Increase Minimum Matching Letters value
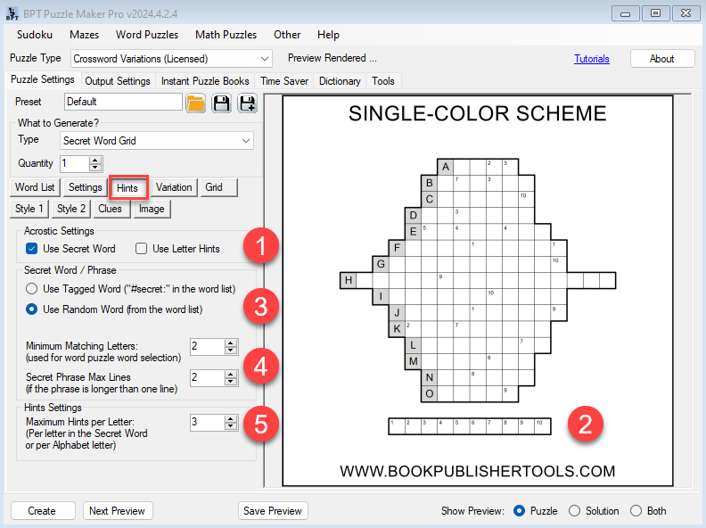The image size is (706, 528). (x=231, y=342)
